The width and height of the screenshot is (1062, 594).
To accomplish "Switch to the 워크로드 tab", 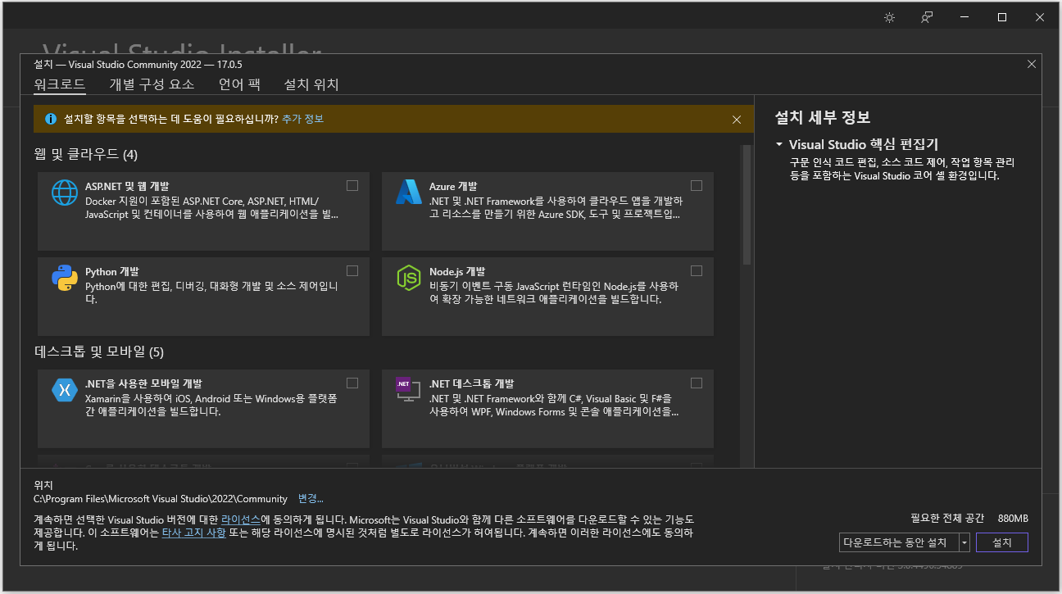I will [x=60, y=84].
